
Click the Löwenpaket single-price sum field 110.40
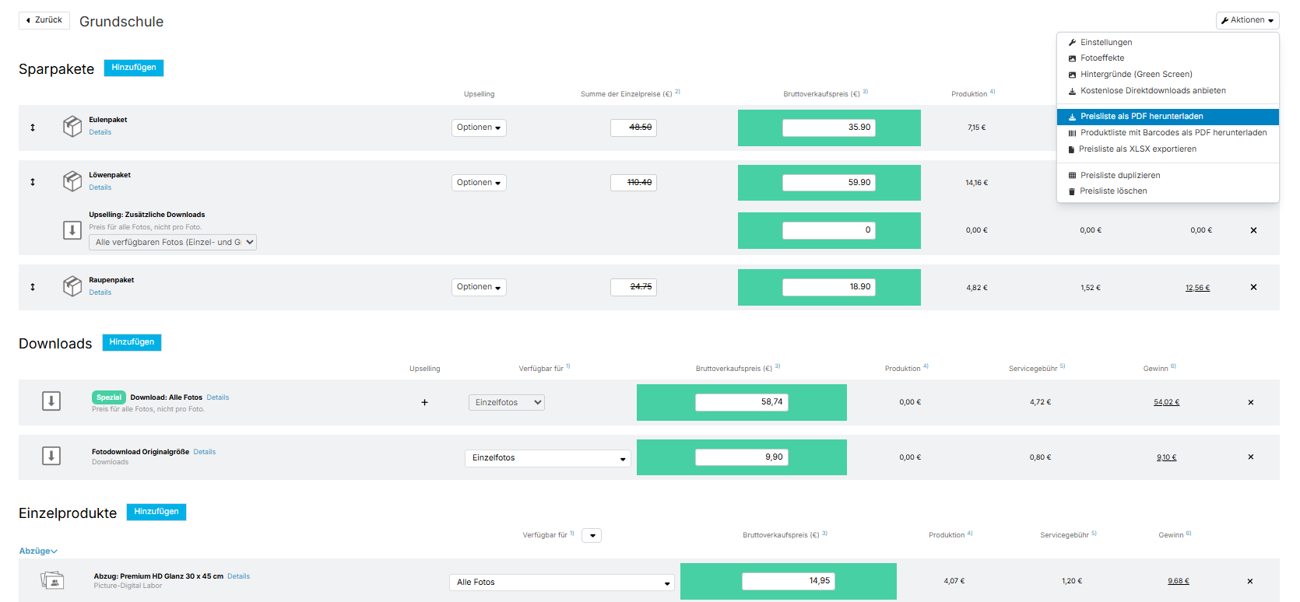(x=634, y=183)
